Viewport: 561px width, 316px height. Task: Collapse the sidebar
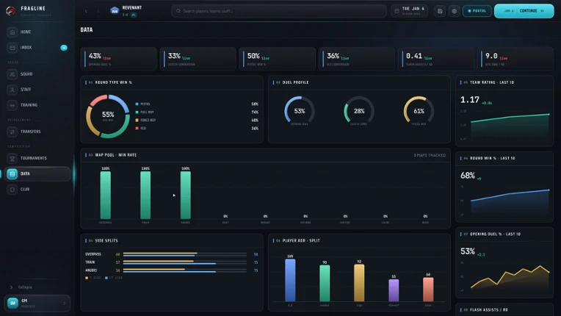(x=21, y=287)
